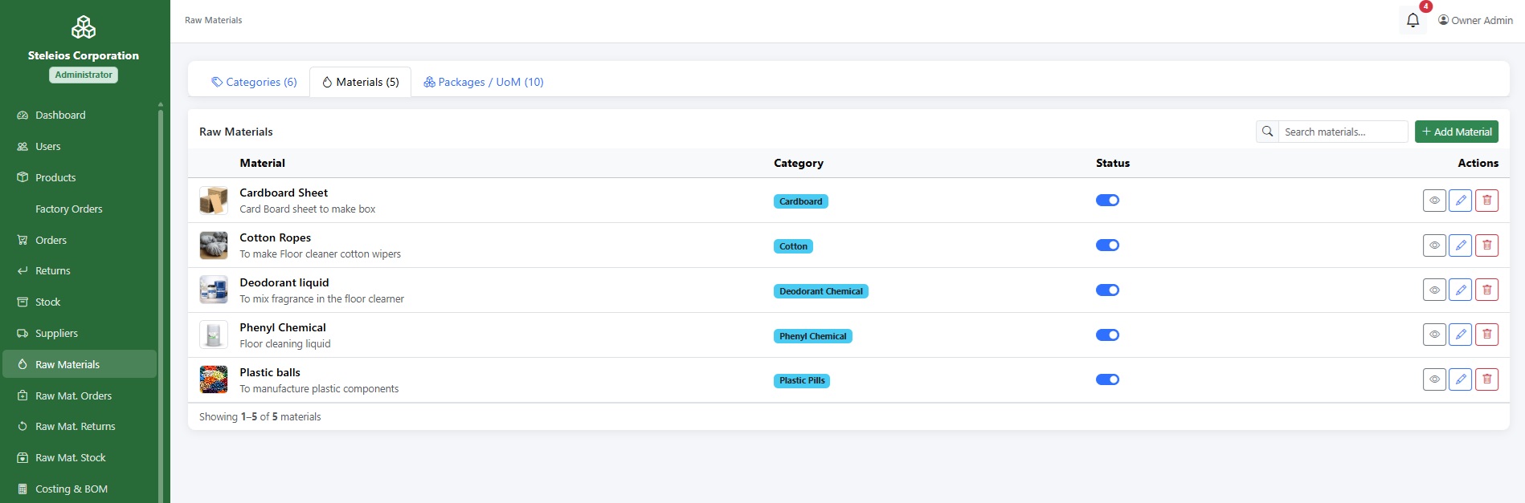This screenshot has width=1525, height=503.
Task: Delete the Deodorant liquid material
Action: pyautogui.click(x=1487, y=290)
